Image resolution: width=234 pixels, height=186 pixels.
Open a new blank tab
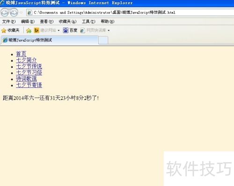tap(103, 40)
